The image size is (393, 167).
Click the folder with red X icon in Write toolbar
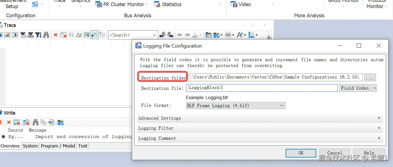26,122
